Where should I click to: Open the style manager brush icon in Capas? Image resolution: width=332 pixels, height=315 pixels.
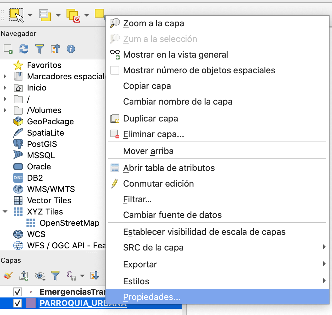click(x=8, y=276)
